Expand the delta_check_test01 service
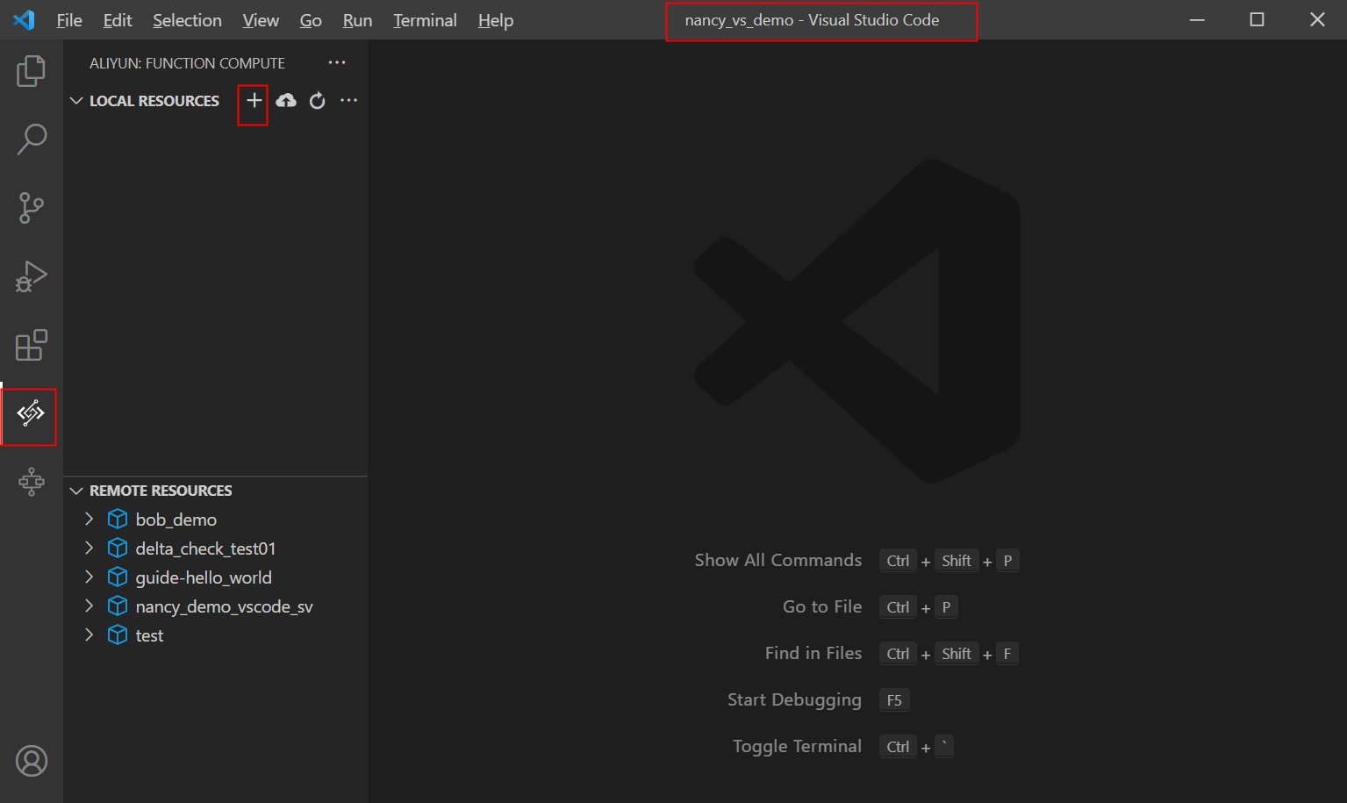Viewport: 1347px width, 803px height. [x=89, y=548]
